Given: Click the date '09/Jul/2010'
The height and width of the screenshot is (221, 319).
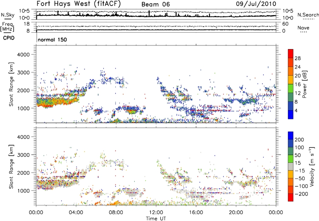Looking at the screenshot, I should point(256,4).
